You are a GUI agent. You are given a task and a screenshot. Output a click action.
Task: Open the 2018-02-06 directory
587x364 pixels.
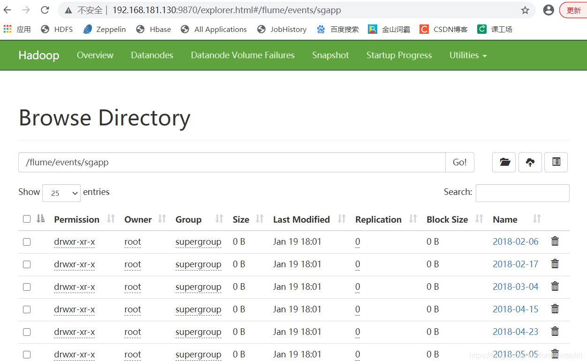tap(515, 241)
